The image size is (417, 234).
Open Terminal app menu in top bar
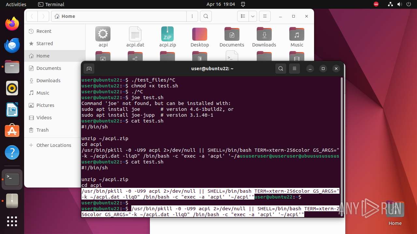(51, 4)
